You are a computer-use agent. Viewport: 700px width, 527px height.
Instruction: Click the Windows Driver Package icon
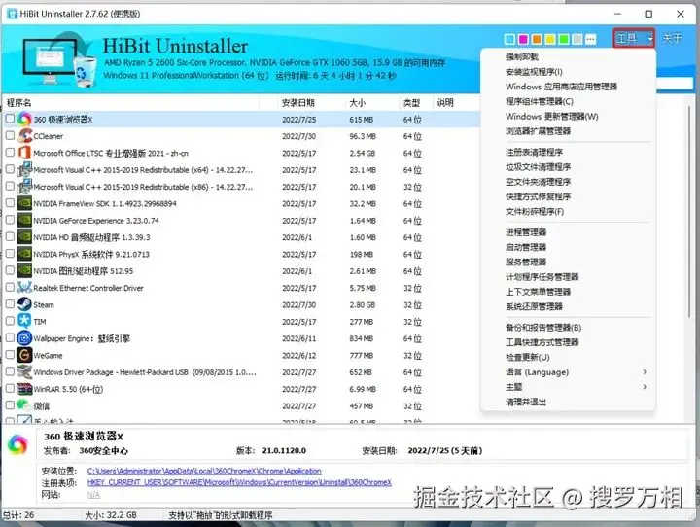pyautogui.click(x=24, y=372)
